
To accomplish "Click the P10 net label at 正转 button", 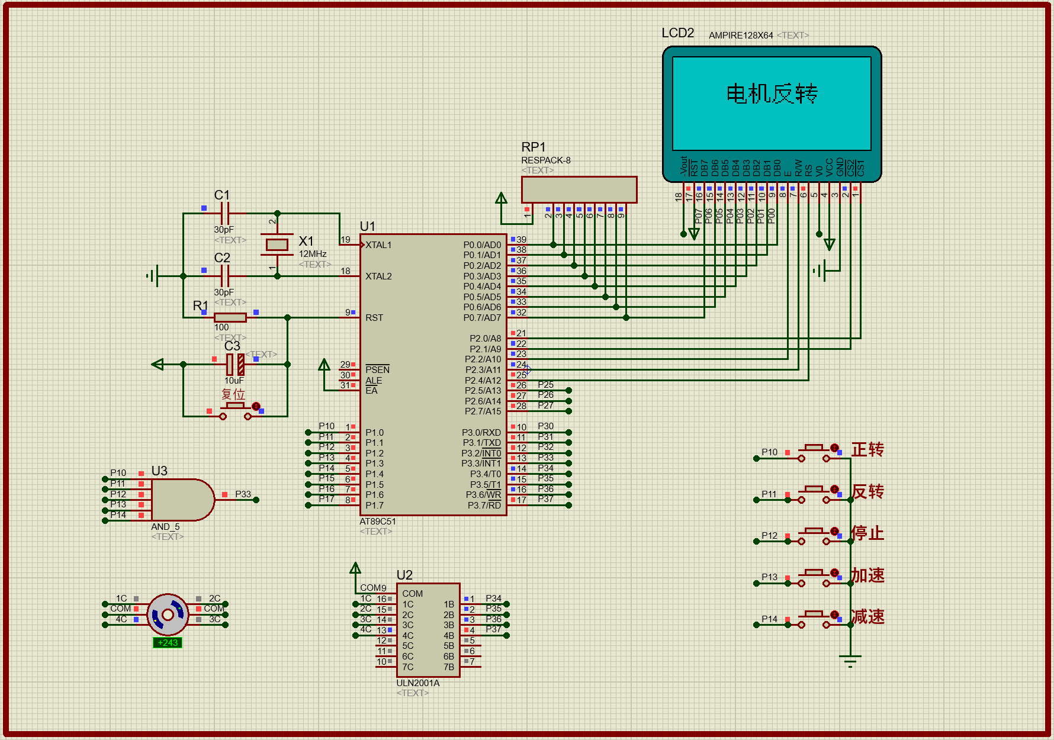I will pyautogui.click(x=770, y=452).
